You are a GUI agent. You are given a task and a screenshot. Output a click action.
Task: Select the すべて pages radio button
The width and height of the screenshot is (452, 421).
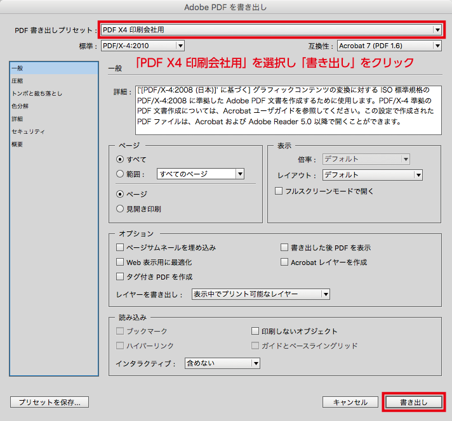(x=120, y=159)
